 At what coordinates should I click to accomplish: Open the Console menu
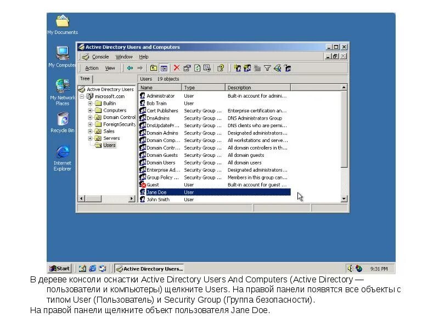click(100, 57)
